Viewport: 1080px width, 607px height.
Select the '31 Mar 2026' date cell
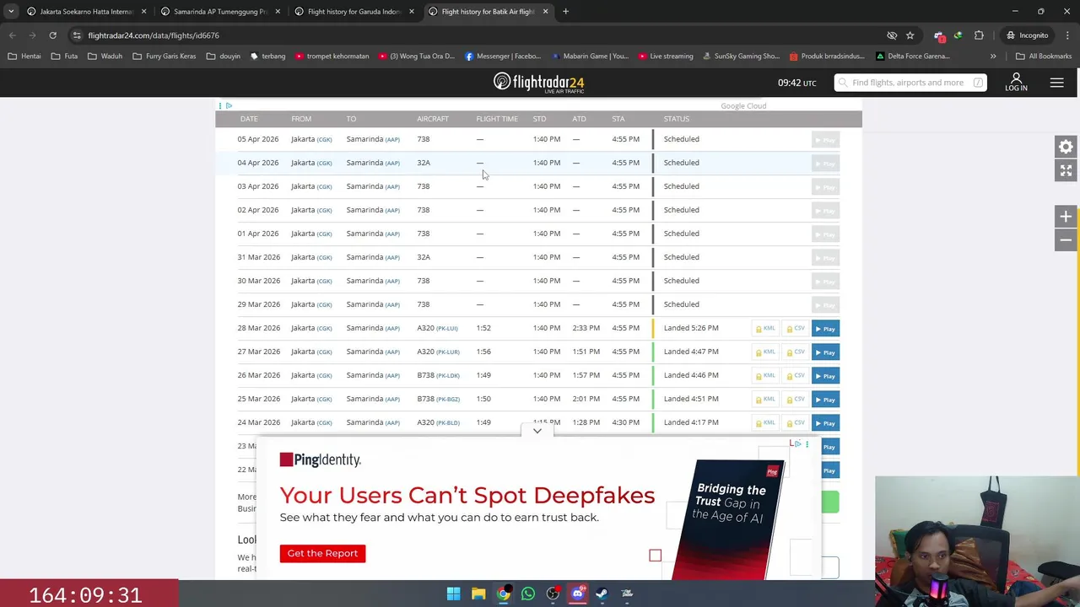pyautogui.click(x=258, y=257)
